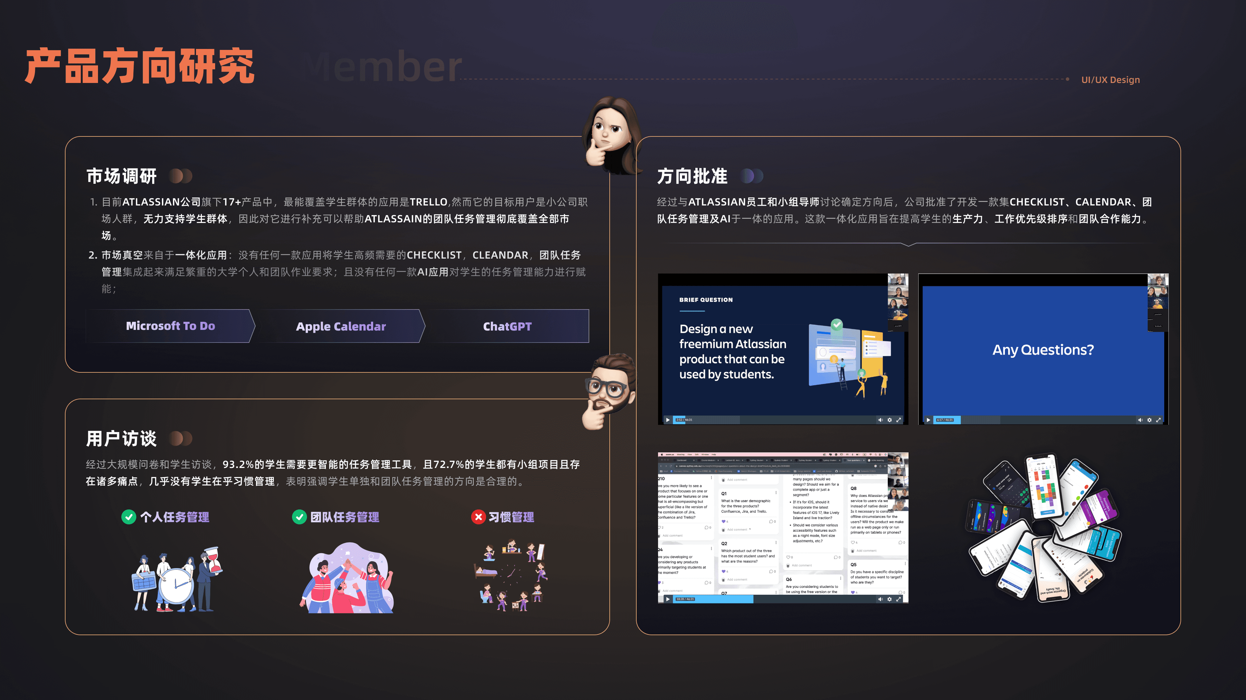
Task: Click green check icon beside 个人任务管理
Action: (x=129, y=517)
